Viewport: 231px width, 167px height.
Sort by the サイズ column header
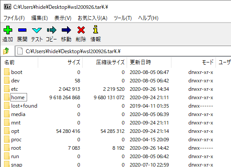click(60, 62)
